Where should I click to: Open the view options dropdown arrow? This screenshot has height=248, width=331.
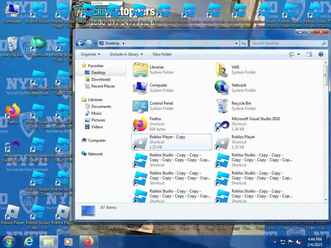pos(298,54)
